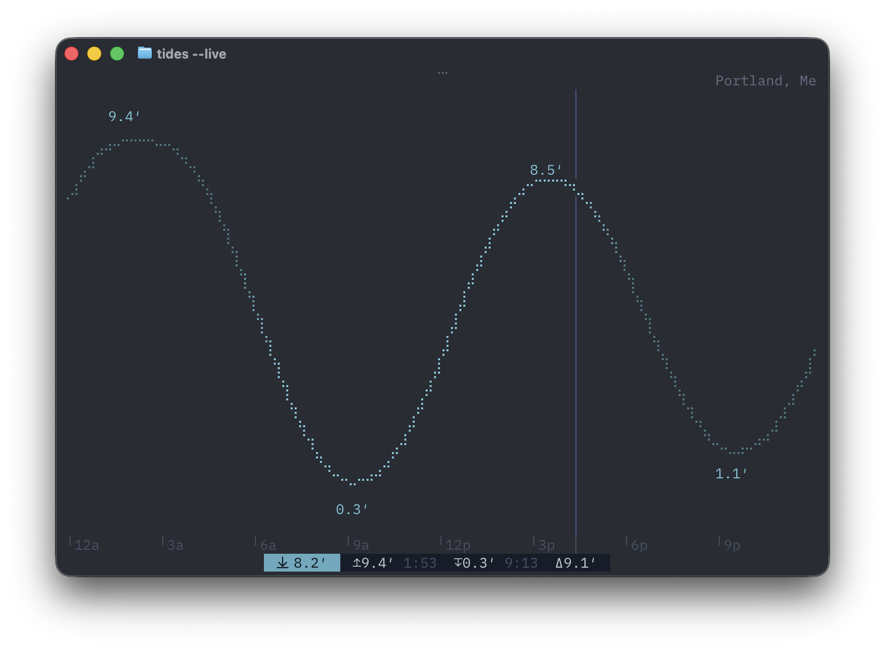The height and width of the screenshot is (650, 885).
Task: Minimize the window with yellow button
Action: click(94, 54)
